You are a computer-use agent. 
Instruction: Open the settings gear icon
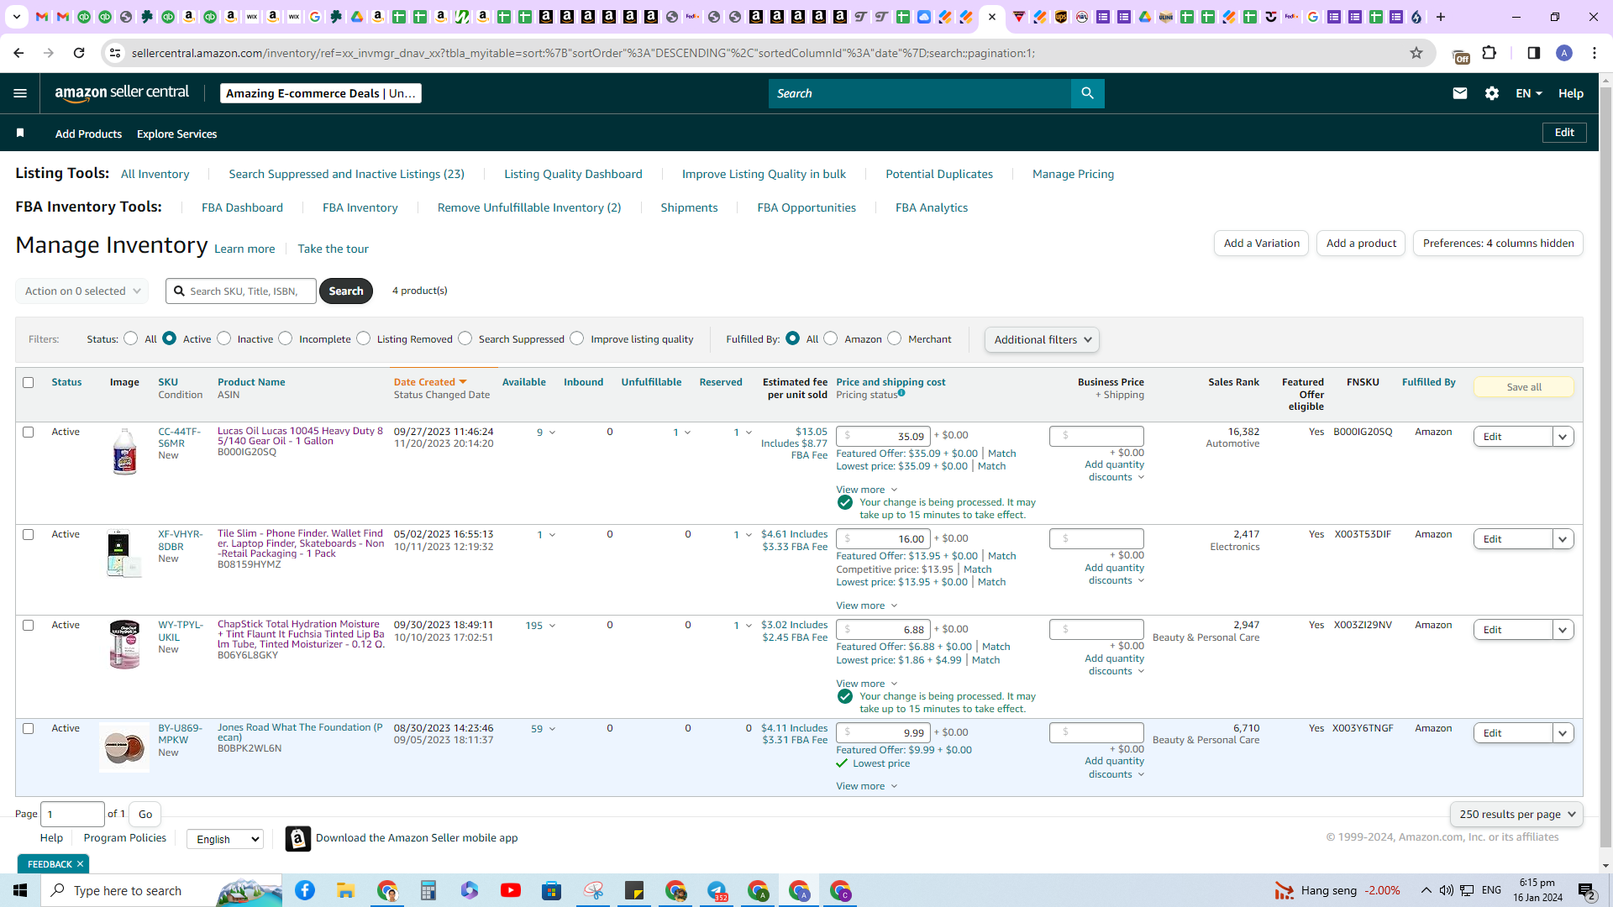point(1491,93)
